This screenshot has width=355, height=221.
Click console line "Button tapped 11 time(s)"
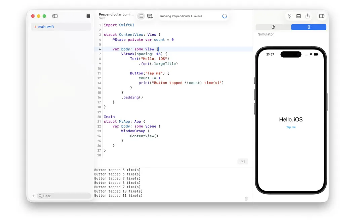point(118,196)
